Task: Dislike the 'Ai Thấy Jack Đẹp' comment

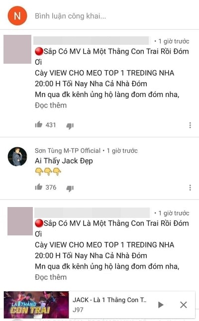Action: pos(70,188)
